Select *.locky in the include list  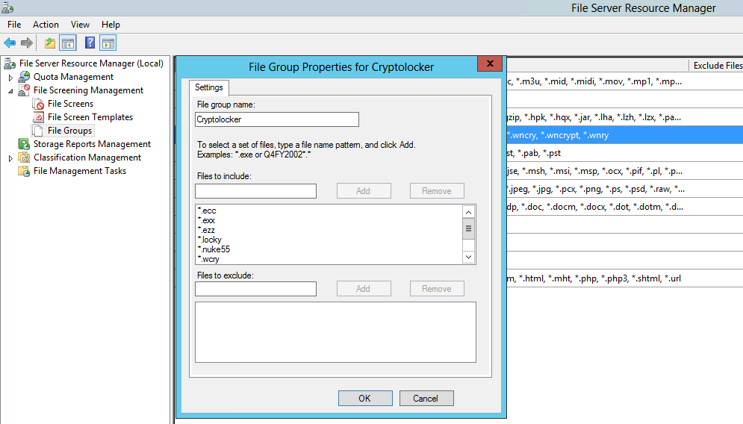[209, 240]
